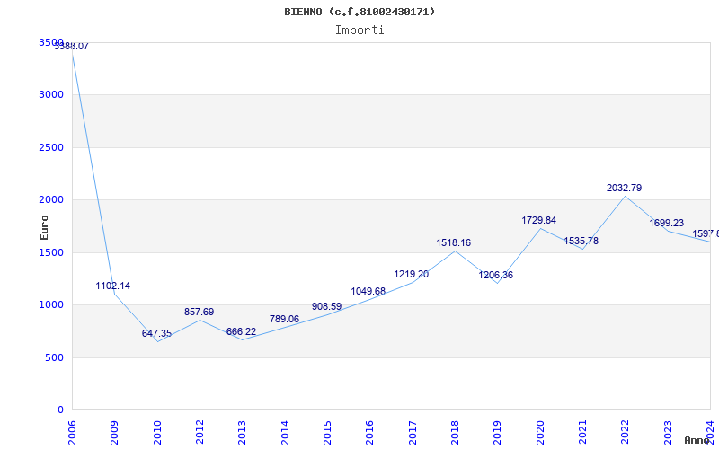Image resolution: width=719 pixels, height=449 pixels.
Task: Click the data label 908.59
Action: [326, 306]
